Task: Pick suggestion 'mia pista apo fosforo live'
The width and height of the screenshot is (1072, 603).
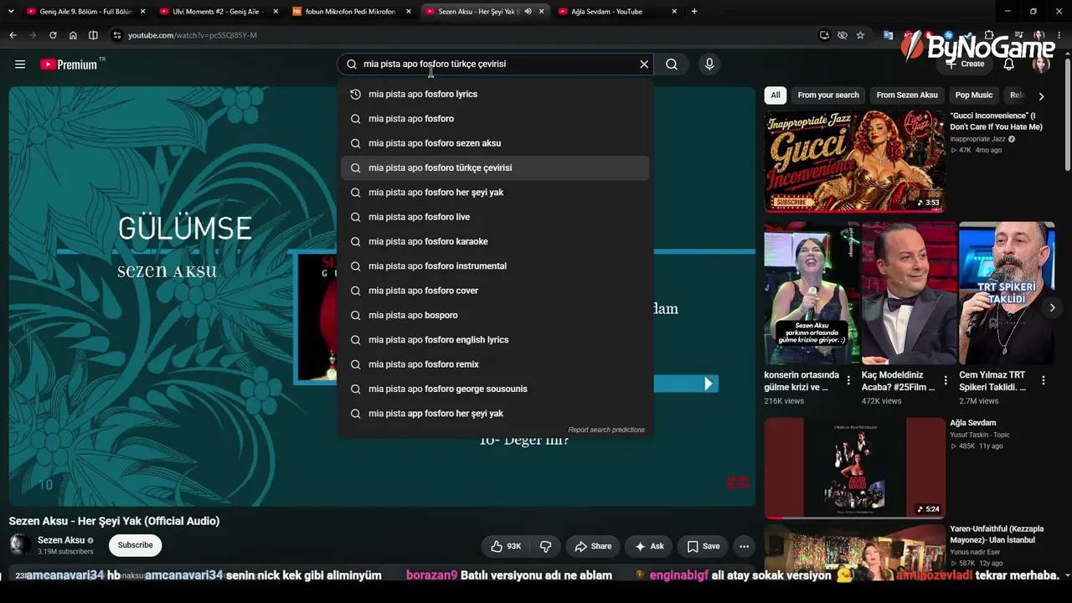Action: click(495, 217)
